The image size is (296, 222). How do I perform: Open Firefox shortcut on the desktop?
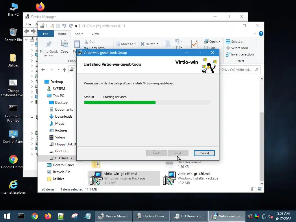40,7
